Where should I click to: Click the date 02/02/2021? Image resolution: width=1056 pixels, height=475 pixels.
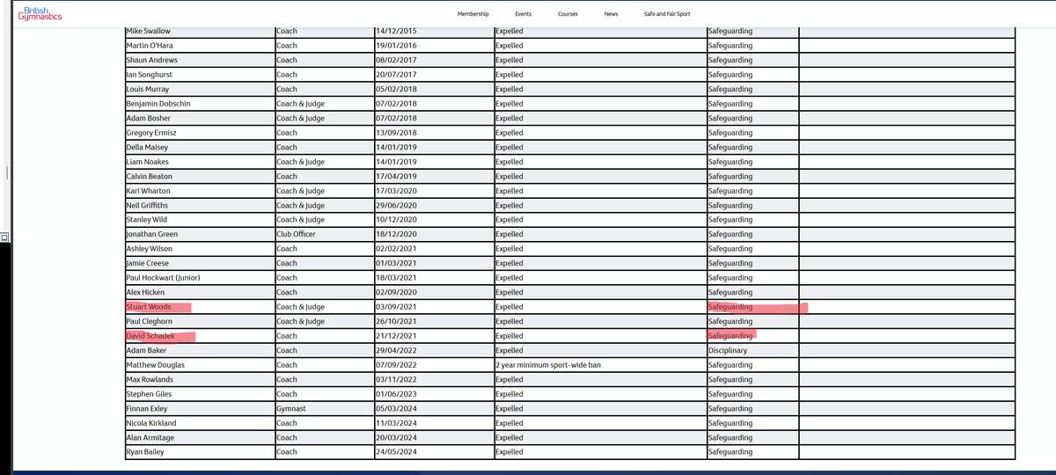click(x=396, y=249)
